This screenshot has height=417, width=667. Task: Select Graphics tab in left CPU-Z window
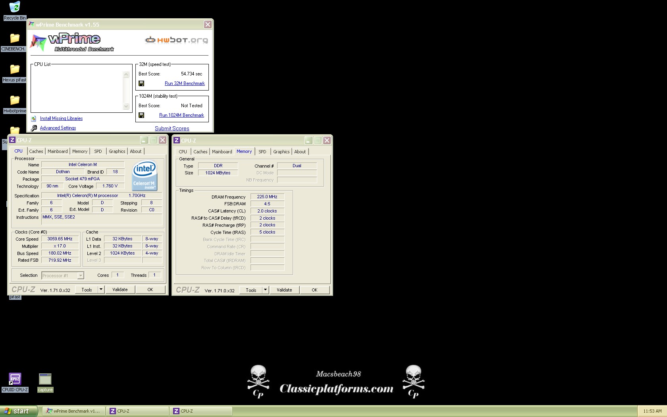[117, 151]
